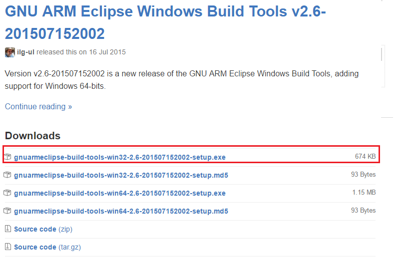409x260 pixels.
Task: Download the win64 setup.md5 checksum file
Action: point(121,211)
